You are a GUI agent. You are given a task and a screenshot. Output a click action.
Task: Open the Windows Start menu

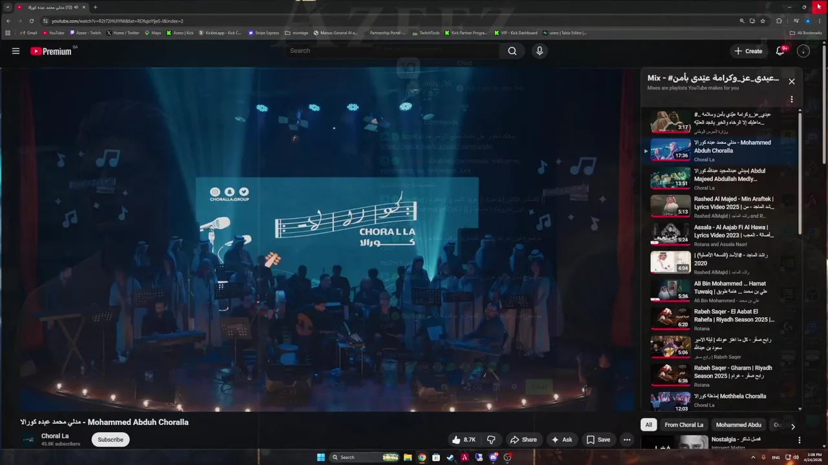(320, 457)
